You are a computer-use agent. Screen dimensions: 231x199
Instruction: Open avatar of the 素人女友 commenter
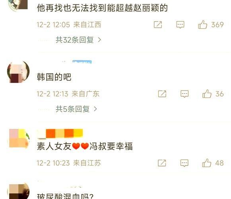(x=19, y=138)
